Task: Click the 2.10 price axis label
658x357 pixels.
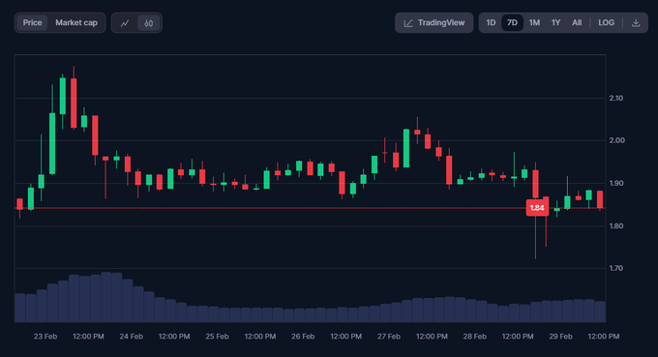Action: tap(616, 98)
